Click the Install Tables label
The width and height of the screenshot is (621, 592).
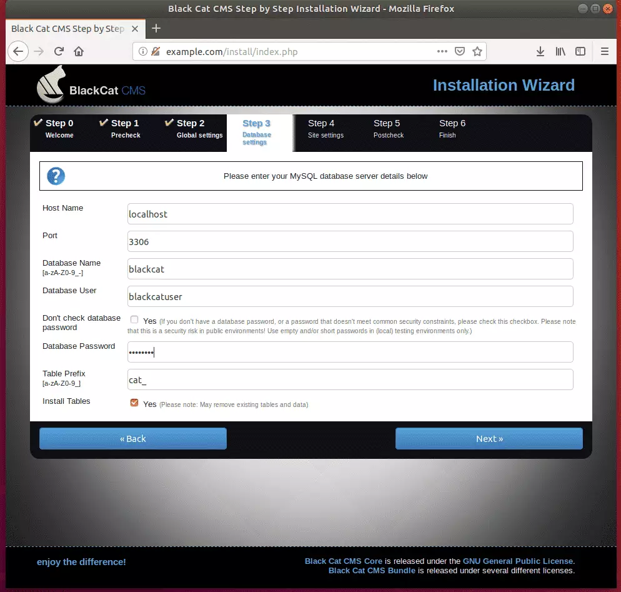pyautogui.click(x=66, y=401)
